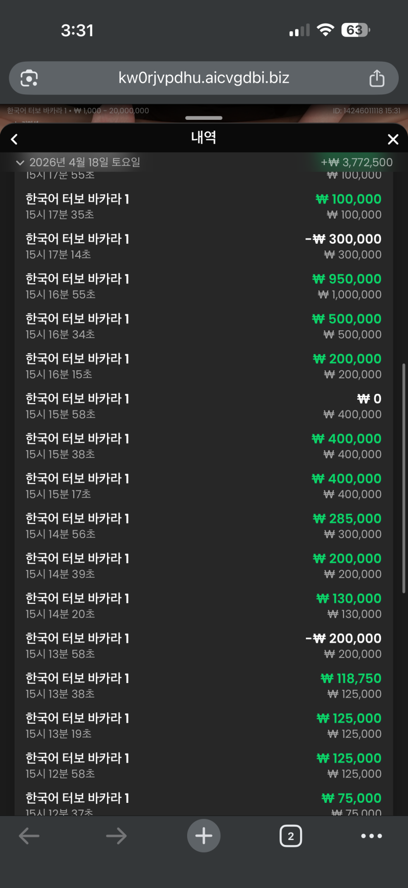This screenshot has width=408, height=888.
Task: Tap the +₩3,772,500 daily total
Action: pyautogui.click(x=357, y=162)
